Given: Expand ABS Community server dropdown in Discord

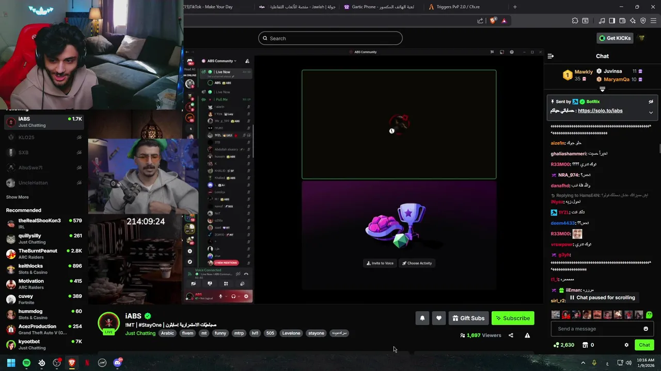Looking at the screenshot, I should 222,61.
